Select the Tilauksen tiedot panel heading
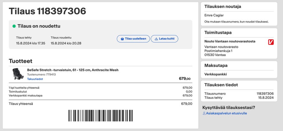Viewport: 283px width, 131px height. pyautogui.click(x=221, y=85)
